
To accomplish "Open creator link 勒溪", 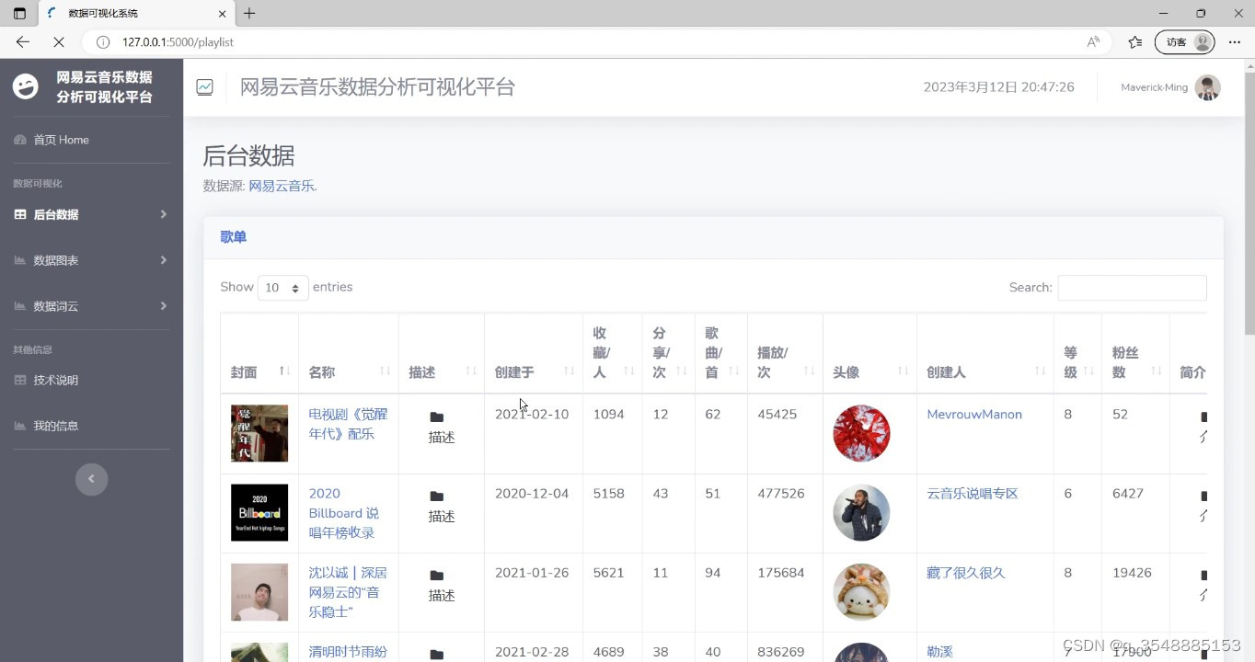I will click(x=940, y=652).
